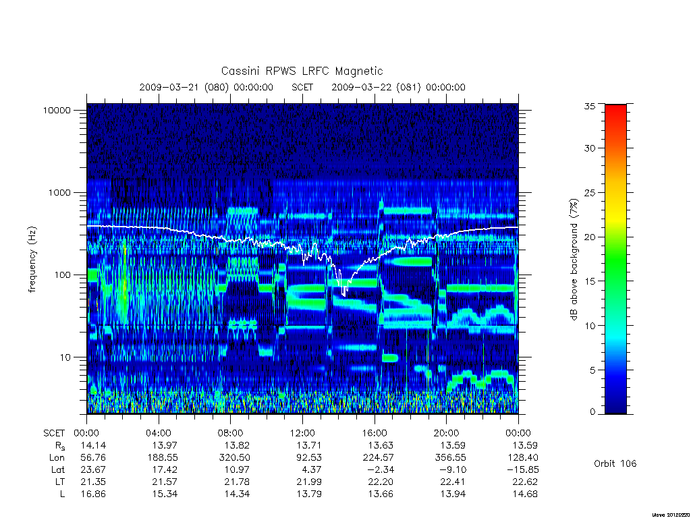The width and height of the screenshot is (691, 518).
Task: Click the Lon value 320.50
Action: click(x=234, y=458)
